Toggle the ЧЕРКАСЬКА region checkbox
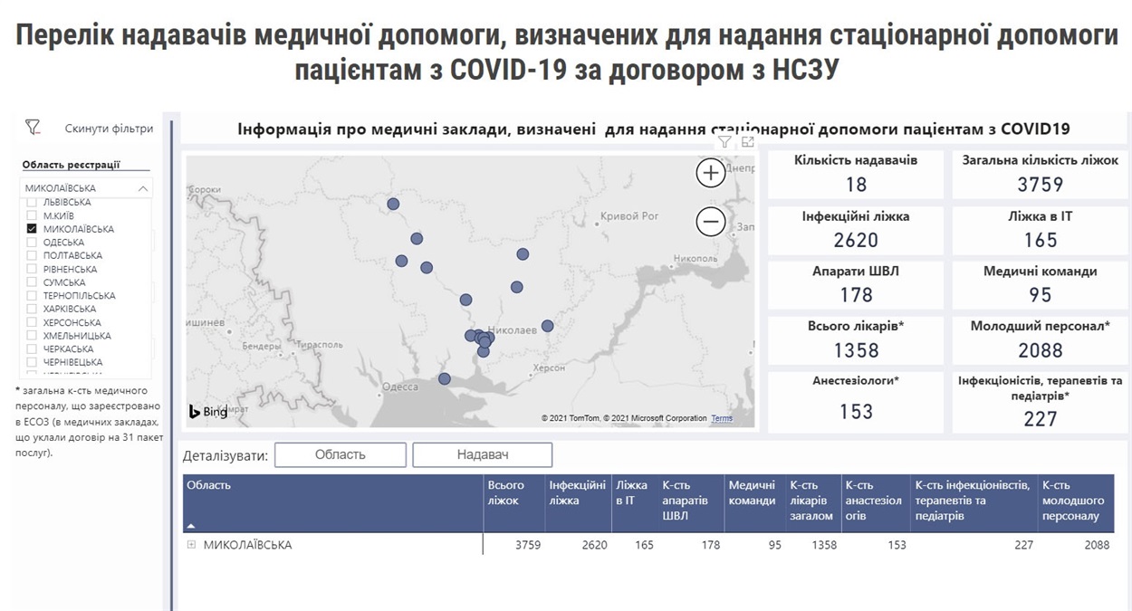1132x611 pixels. point(32,349)
